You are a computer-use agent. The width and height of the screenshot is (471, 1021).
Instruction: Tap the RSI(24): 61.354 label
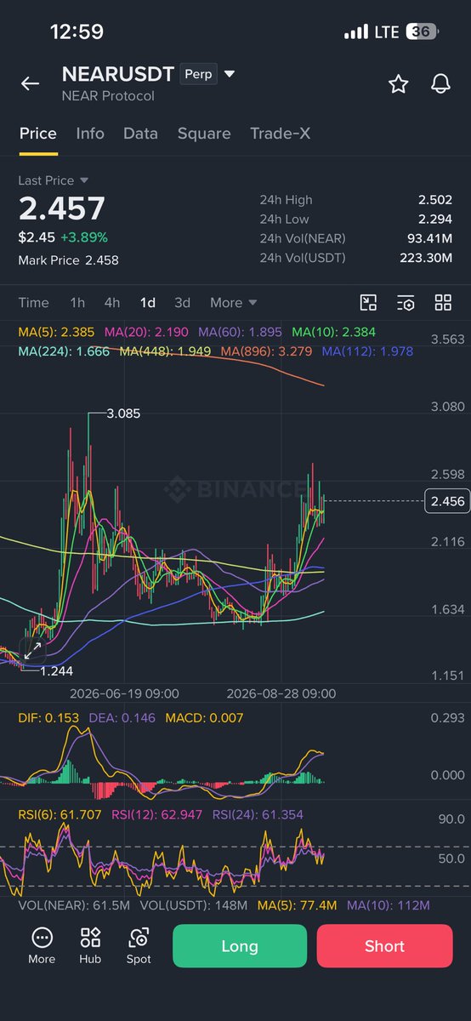[258, 815]
